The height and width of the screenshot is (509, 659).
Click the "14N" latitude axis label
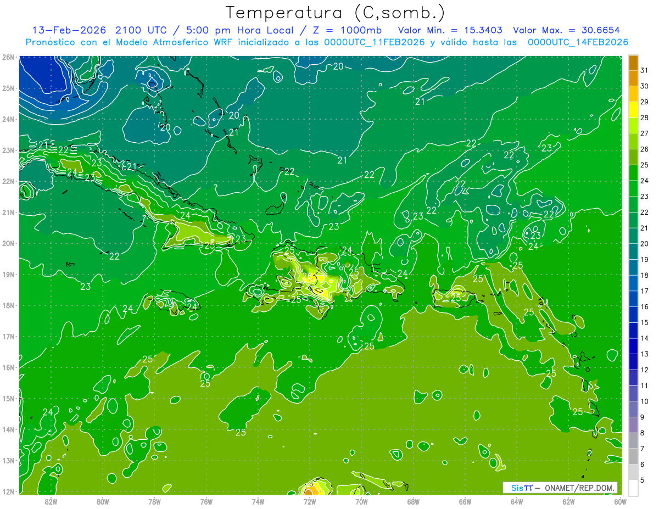point(8,429)
